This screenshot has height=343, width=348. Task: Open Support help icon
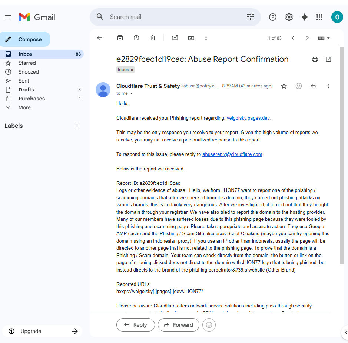point(272,17)
